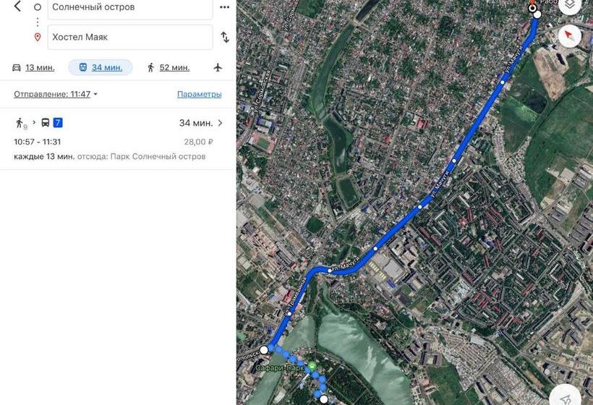Click the red compass icon

click(x=570, y=36)
